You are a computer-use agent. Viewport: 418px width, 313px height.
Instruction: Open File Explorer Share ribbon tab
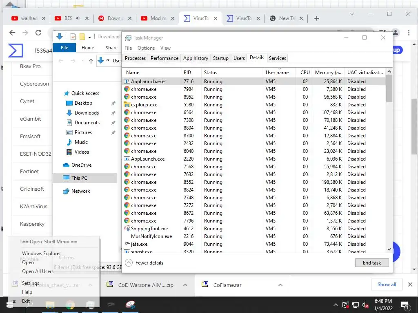111,48
